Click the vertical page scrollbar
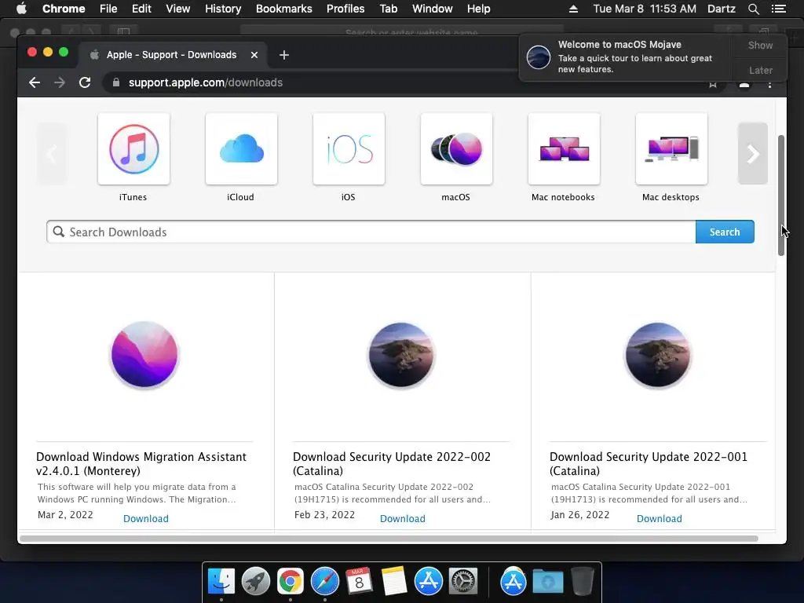Viewport: 804px width, 603px height. point(781,196)
